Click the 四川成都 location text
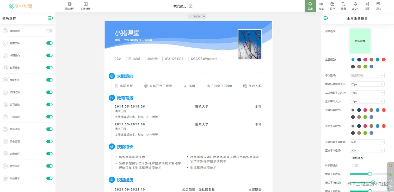394x192 pixels. (134, 59)
